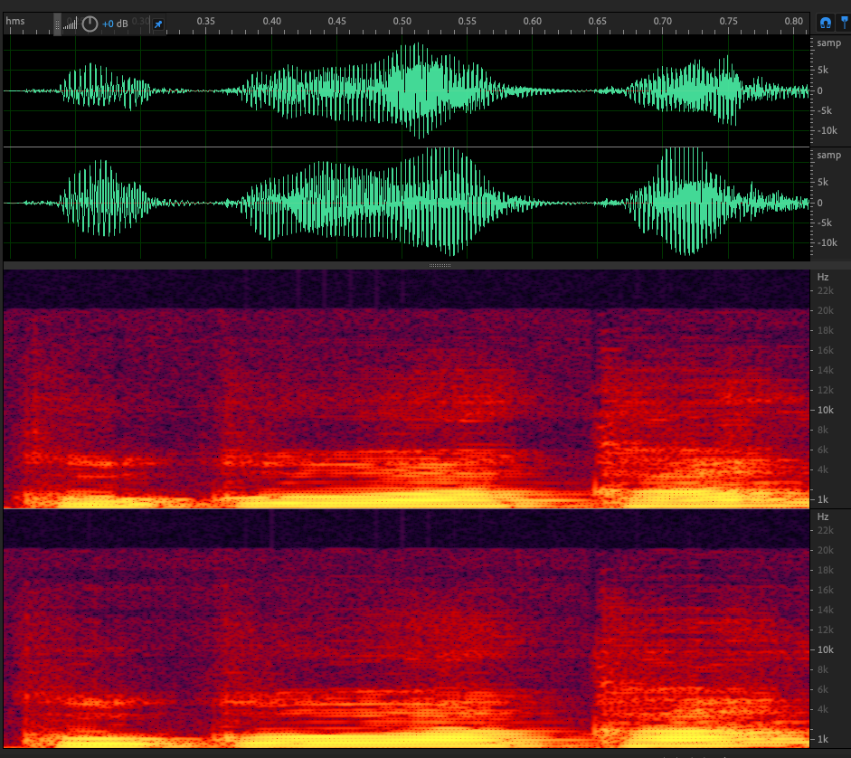Image resolution: width=851 pixels, height=758 pixels.
Task: Toggle the HUD pin icon
Action: (158, 24)
